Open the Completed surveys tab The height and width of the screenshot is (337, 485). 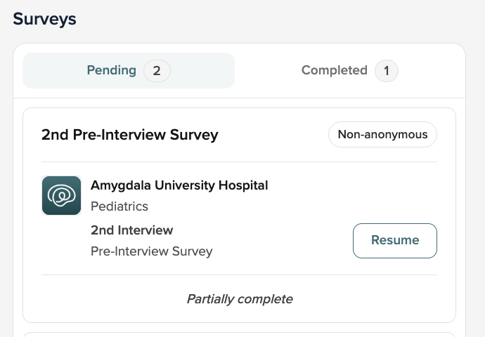(x=350, y=70)
